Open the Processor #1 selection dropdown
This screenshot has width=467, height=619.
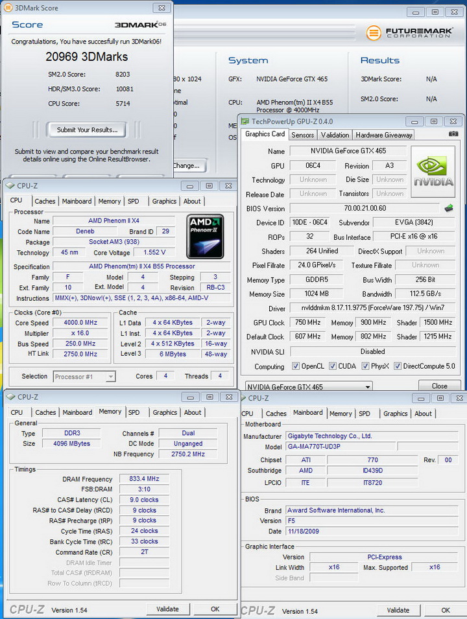(84, 377)
